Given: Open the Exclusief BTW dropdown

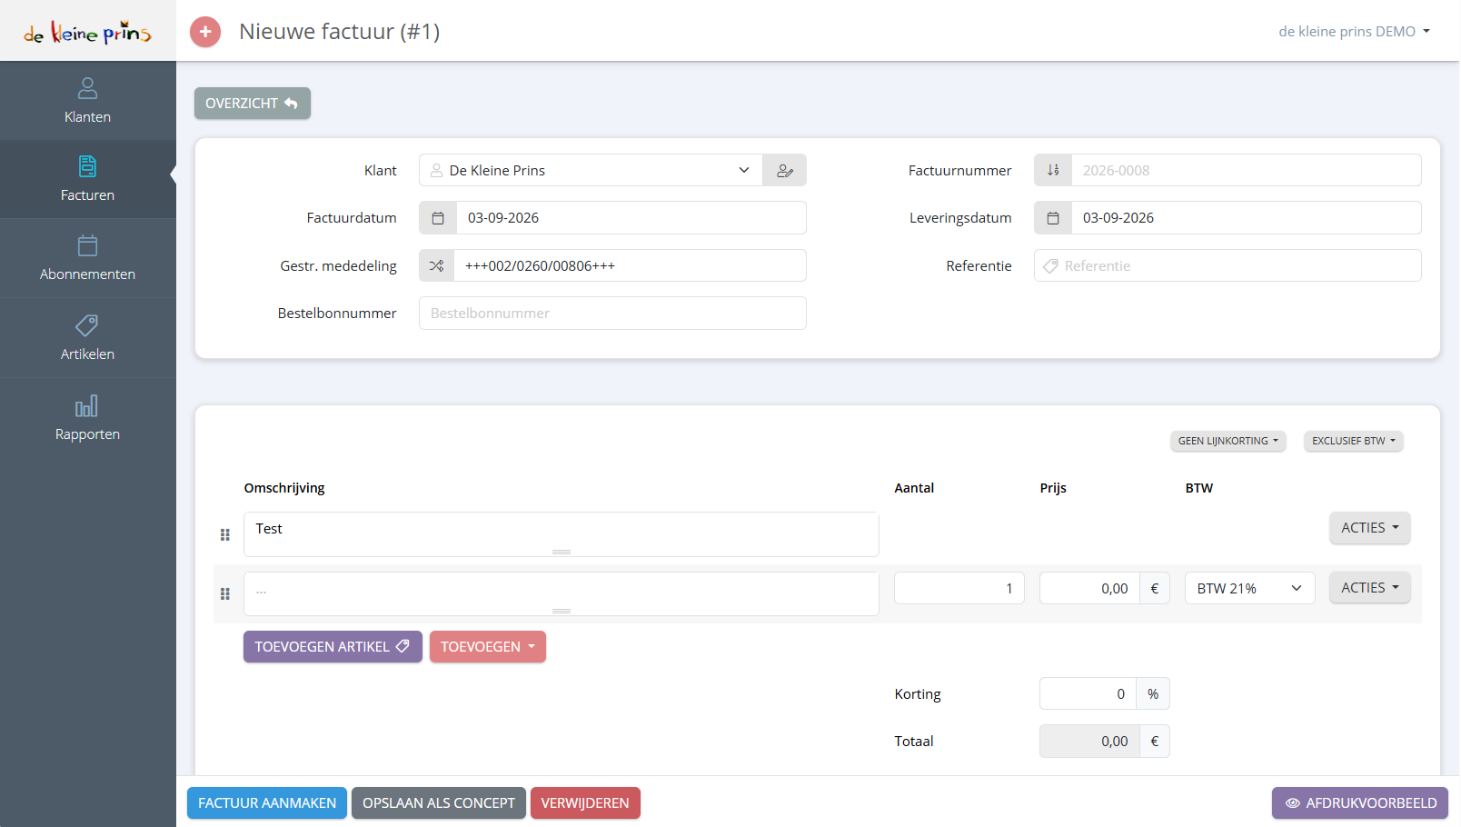Looking at the screenshot, I should point(1353,441).
